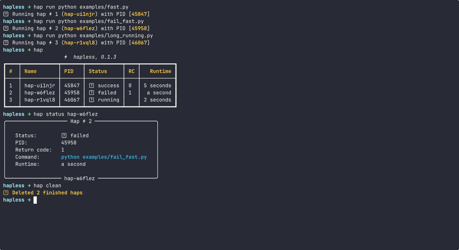Click the Return code value in the status panel
459x250 pixels.
[x=62, y=149]
